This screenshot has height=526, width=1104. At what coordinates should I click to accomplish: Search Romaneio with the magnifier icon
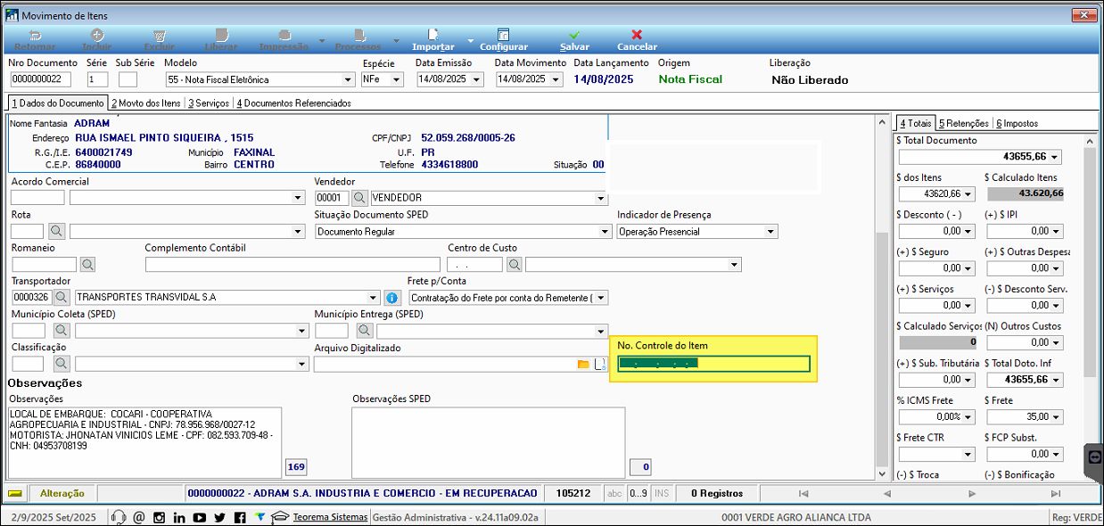click(87, 265)
